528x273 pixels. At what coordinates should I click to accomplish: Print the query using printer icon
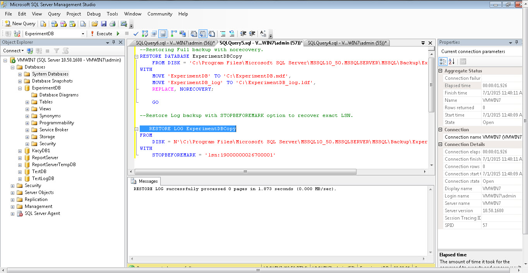tap(113, 24)
